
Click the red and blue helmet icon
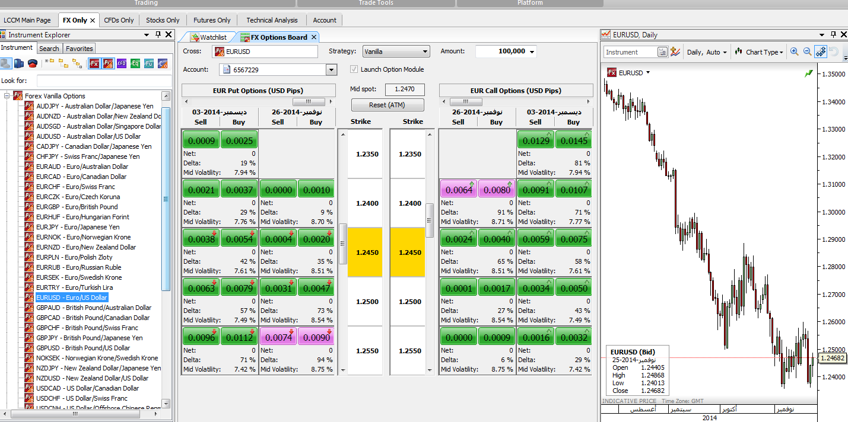(x=33, y=63)
